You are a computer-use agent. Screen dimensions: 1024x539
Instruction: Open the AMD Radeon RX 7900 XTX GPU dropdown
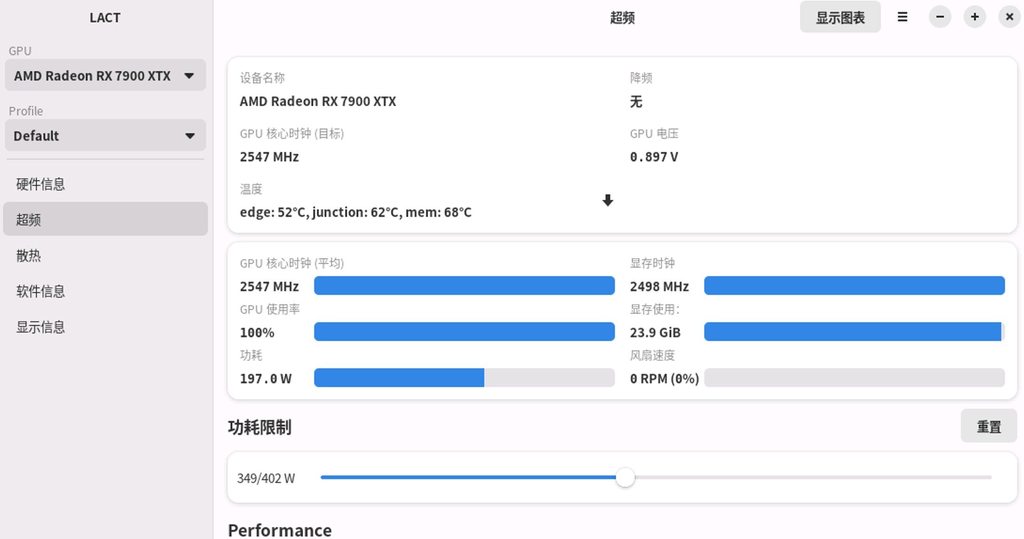tap(105, 75)
